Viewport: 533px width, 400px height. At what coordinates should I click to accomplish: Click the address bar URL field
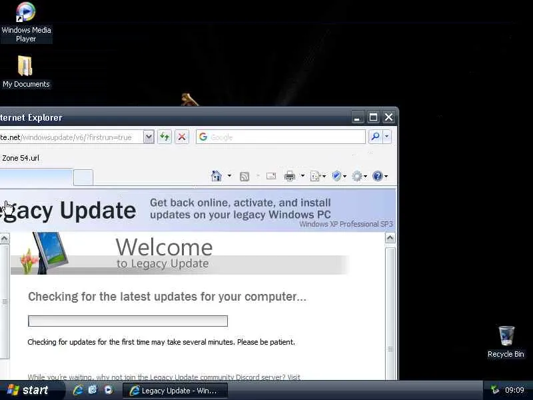[x=71, y=137]
